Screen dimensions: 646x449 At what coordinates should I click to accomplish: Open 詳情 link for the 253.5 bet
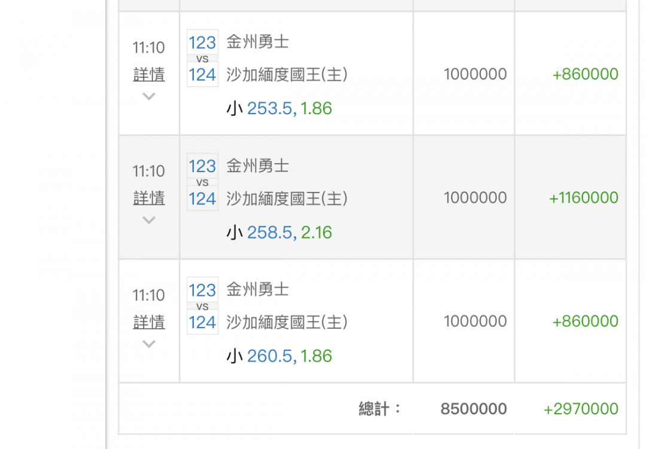point(149,75)
